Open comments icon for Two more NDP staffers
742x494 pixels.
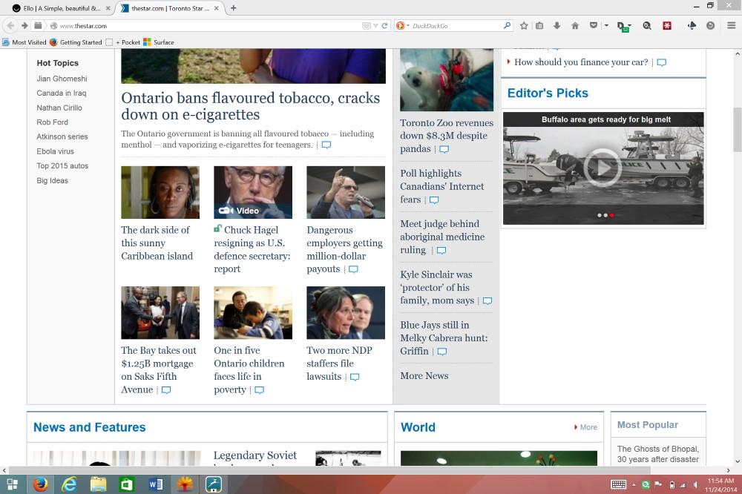point(355,377)
